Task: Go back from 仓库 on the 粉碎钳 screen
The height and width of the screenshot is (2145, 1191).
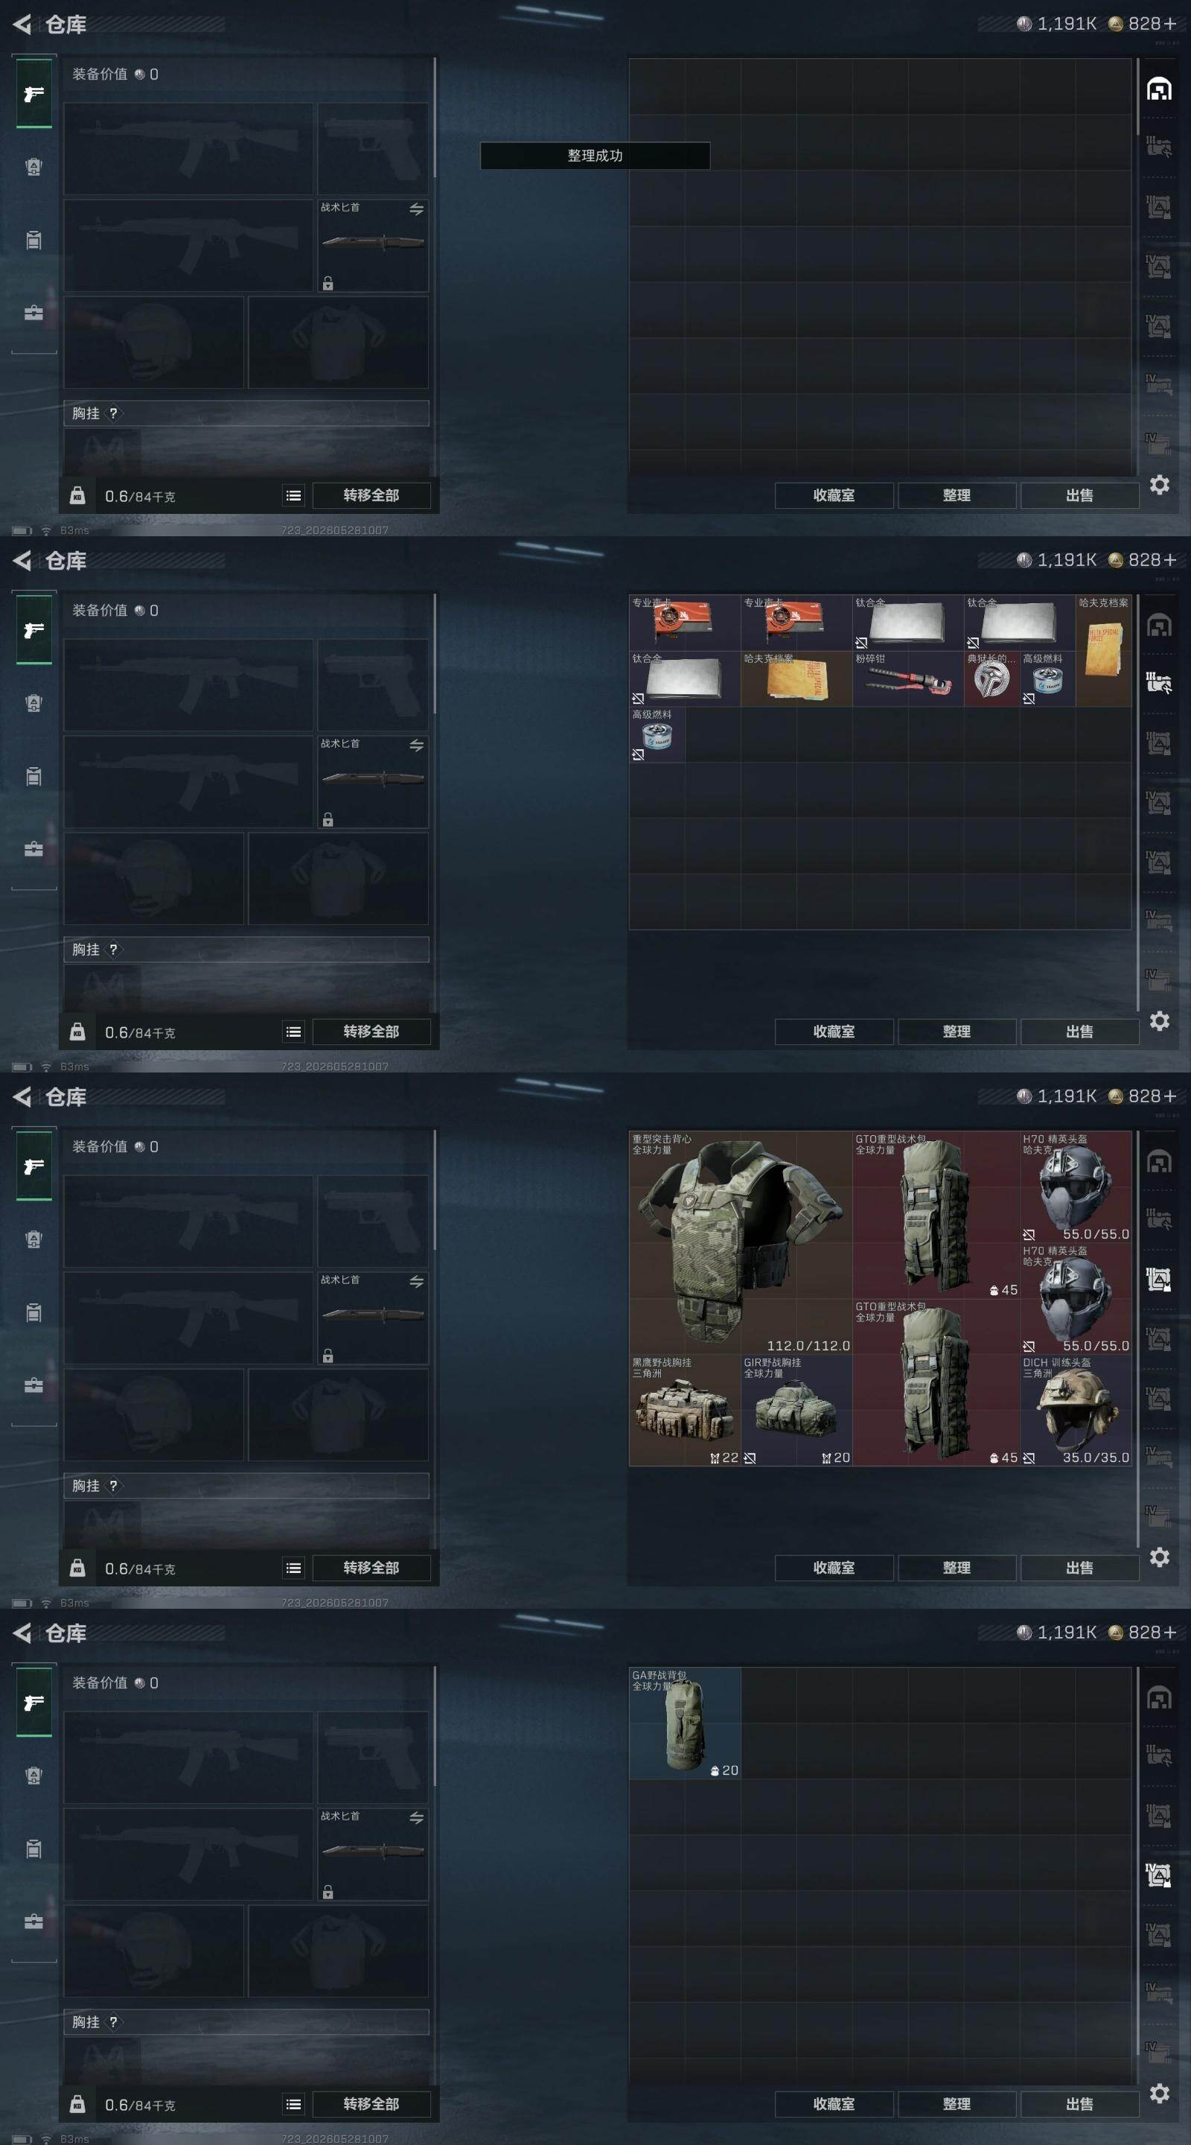Action: [x=22, y=562]
